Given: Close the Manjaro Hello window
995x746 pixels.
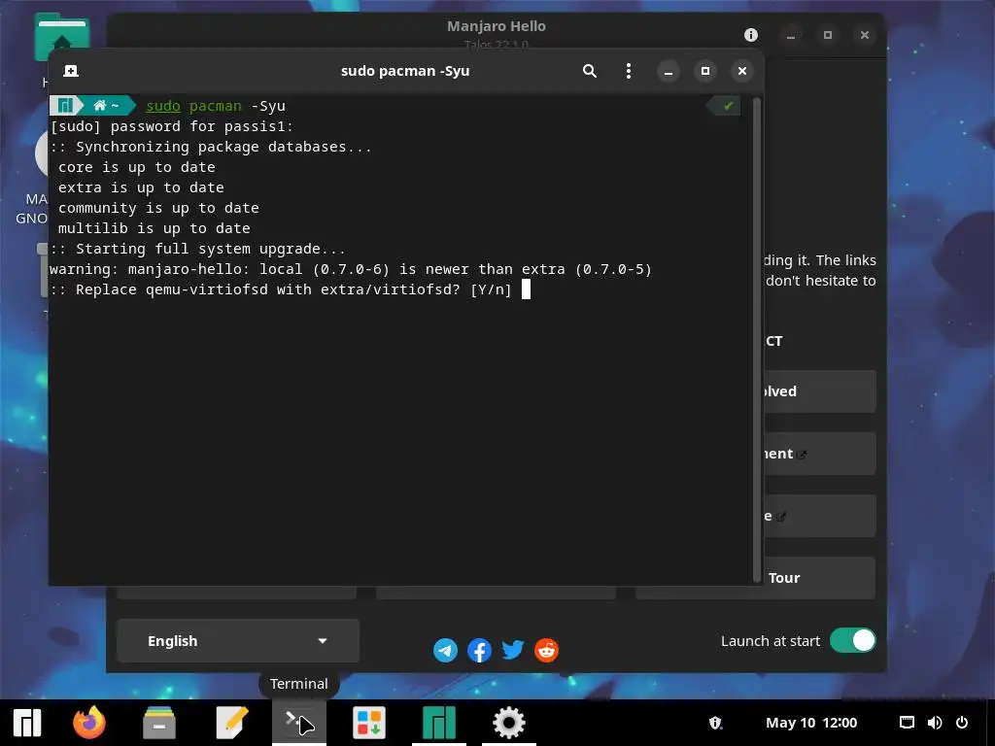Looking at the screenshot, I should pyautogui.click(x=864, y=35).
